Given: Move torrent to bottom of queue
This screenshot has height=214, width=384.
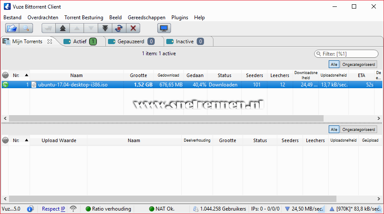Looking at the screenshot, I should [x=105, y=28].
